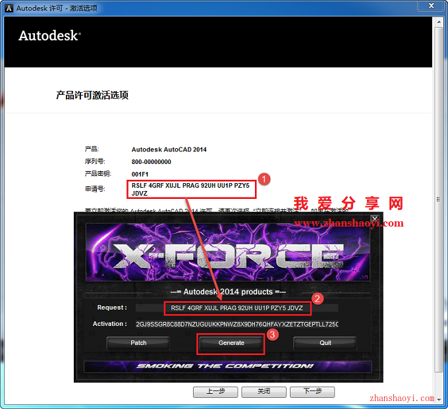Screen dimensions: 448x409
Task: Close the Autodesk licensing window
Action: [x=432, y=6]
